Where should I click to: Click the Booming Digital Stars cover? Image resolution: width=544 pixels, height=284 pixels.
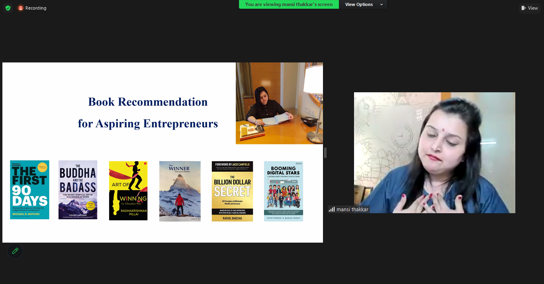pyautogui.click(x=284, y=191)
